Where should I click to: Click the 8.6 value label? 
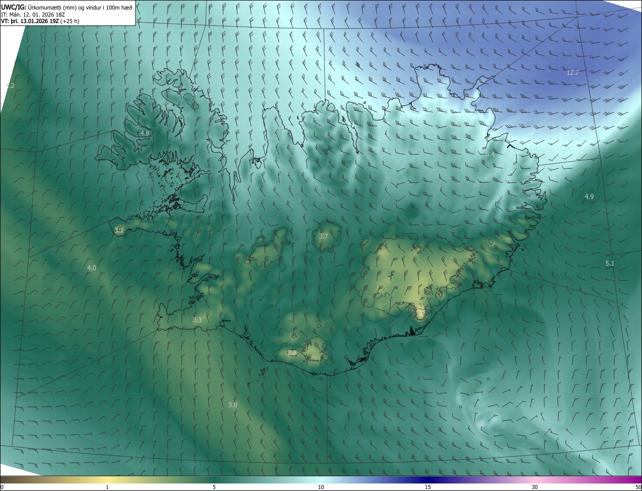coord(480,425)
